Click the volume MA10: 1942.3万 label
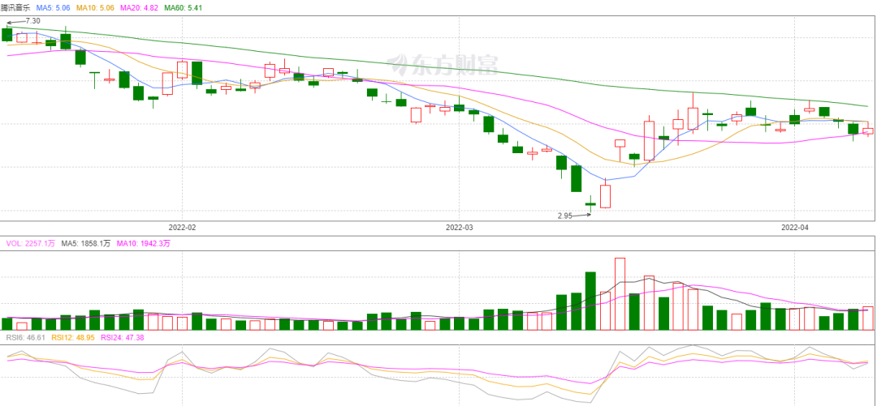This screenshot has width=877, height=406. (x=143, y=243)
